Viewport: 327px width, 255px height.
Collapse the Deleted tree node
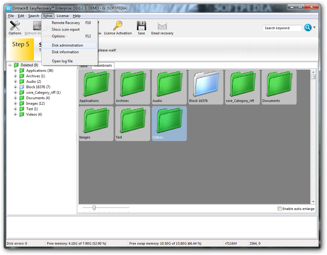pyautogui.click(x=10, y=65)
